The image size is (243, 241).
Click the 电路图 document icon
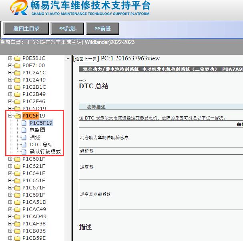[x=24, y=130]
